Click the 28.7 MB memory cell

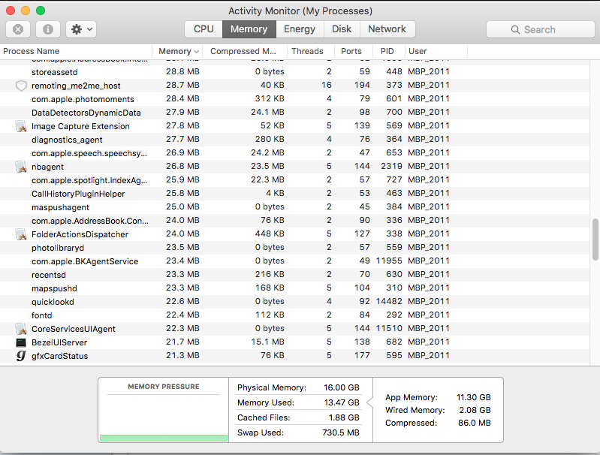[182, 85]
